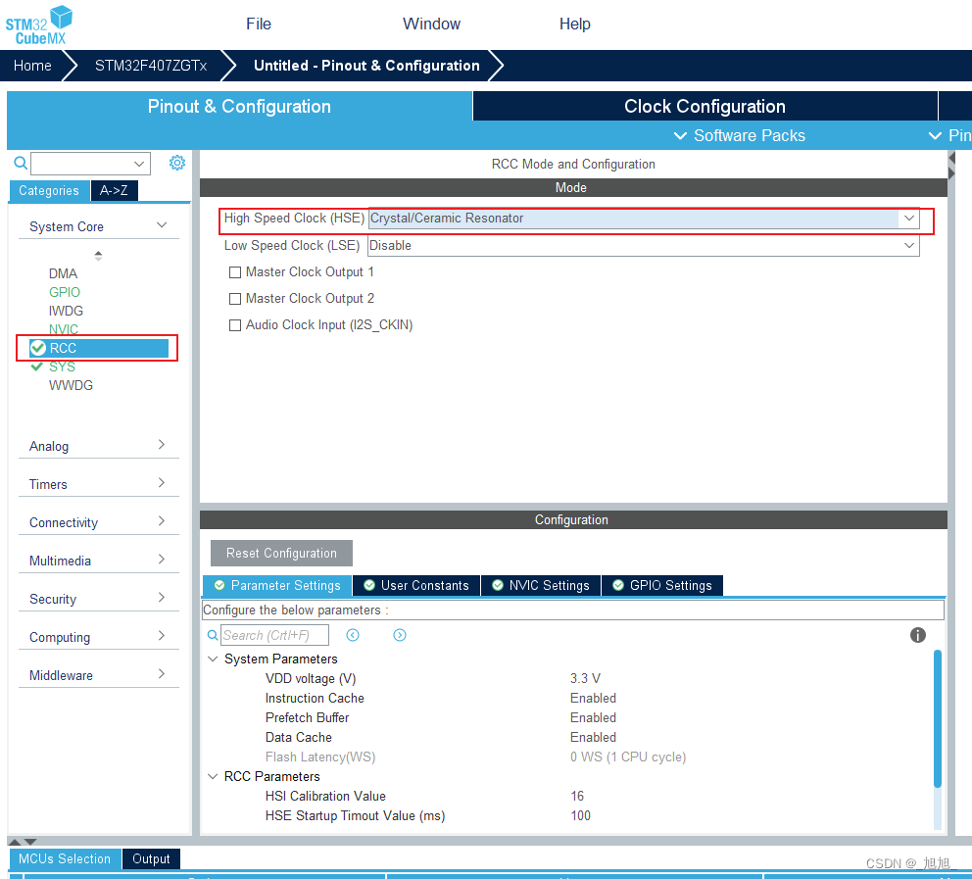Viewport: 972px width, 879px height.
Task: Switch to Clock Configuration tab
Action: click(705, 106)
